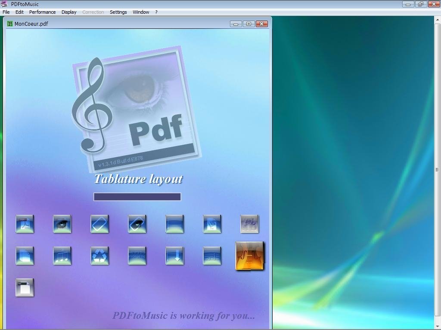Viewport: 441px width, 330px height.
Task: Click the 'Tablature layout' status text
Action: tap(138, 179)
